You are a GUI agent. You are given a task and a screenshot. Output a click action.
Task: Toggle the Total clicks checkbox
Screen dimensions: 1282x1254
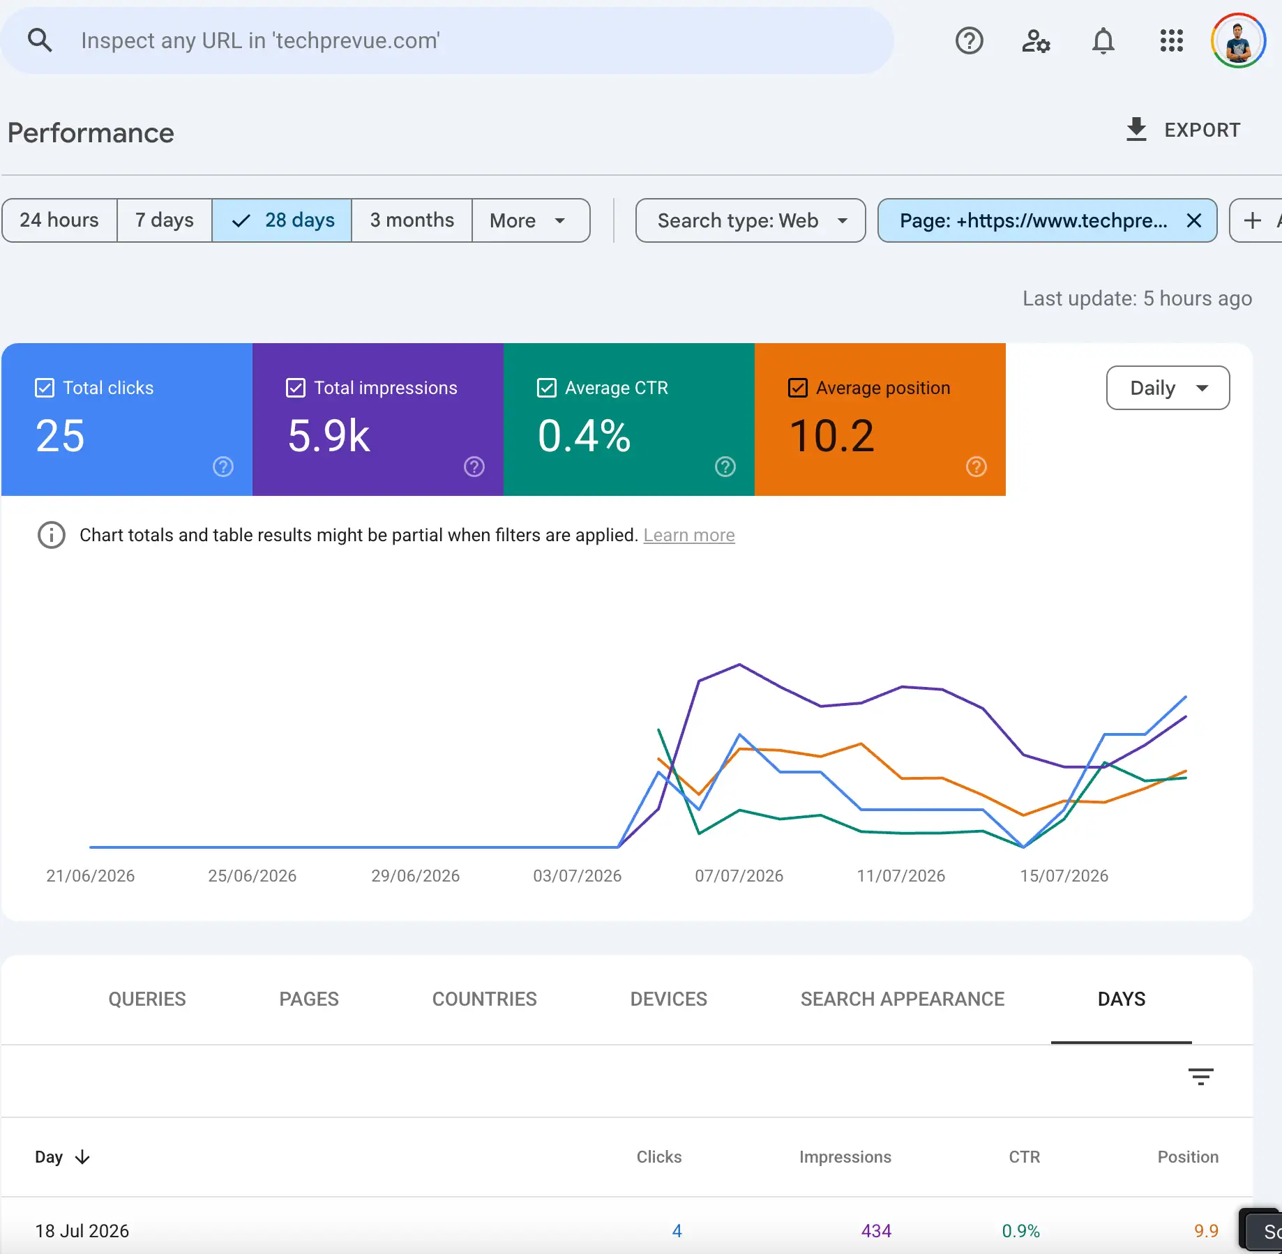point(45,388)
